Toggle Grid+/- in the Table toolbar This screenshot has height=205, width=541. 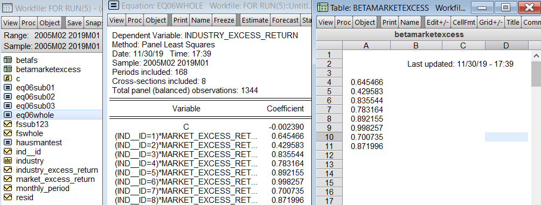tap(491, 23)
